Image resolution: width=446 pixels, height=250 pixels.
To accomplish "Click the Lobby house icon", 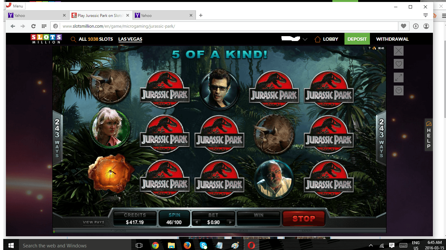I will pos(317,39).
